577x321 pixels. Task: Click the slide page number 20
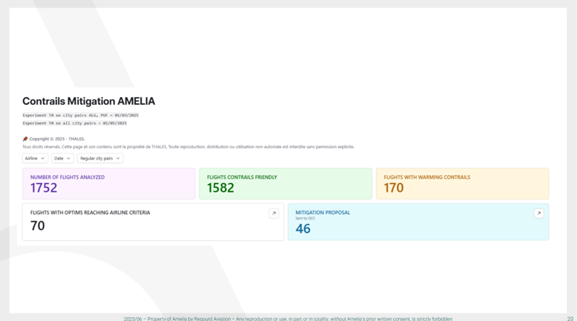point(570,318)
